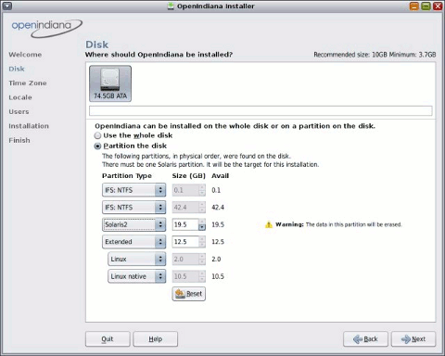Click the Avail value 42.4
445x356 pixels.
218,208
